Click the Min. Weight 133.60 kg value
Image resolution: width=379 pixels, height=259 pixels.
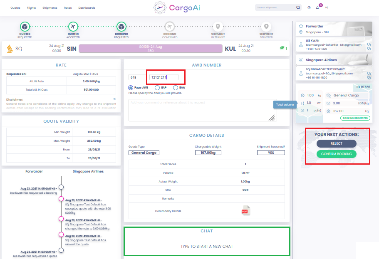[94, 132]
